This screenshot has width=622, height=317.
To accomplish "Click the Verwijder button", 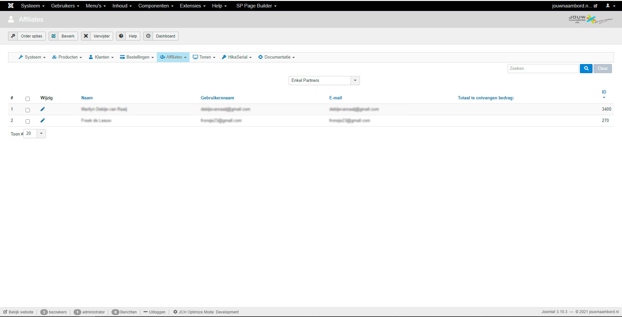I will point(97,36).
